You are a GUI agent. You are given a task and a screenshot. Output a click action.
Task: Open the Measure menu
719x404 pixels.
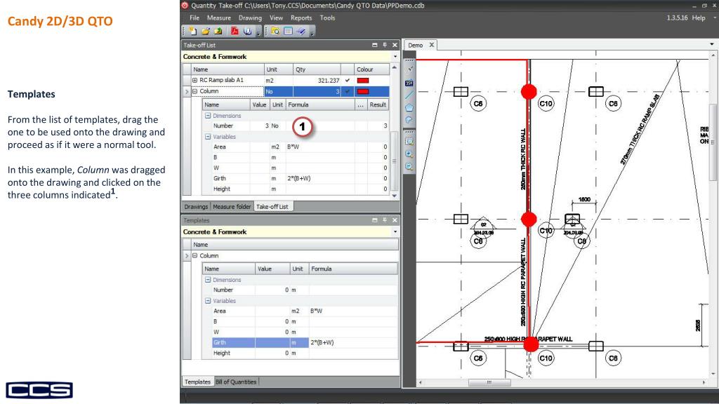(219, 18)
